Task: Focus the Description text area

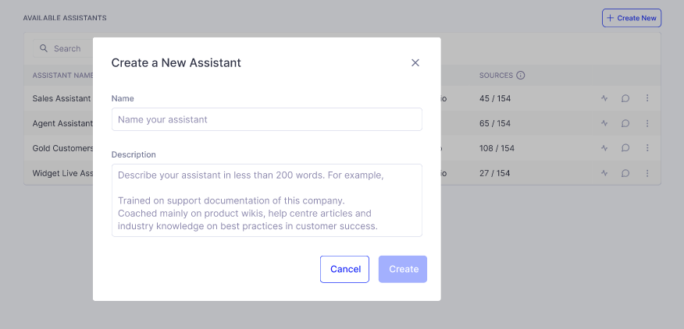Action: click(x=266, y=200)
